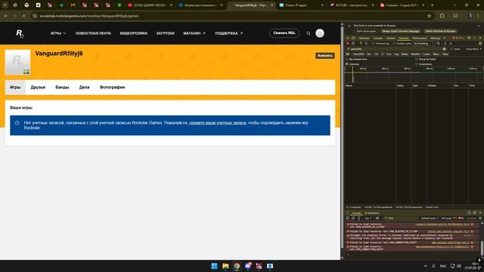Viewport: 484px width, 272px height.
Task: Select the Игры profile tab
Action: [15, 88]
